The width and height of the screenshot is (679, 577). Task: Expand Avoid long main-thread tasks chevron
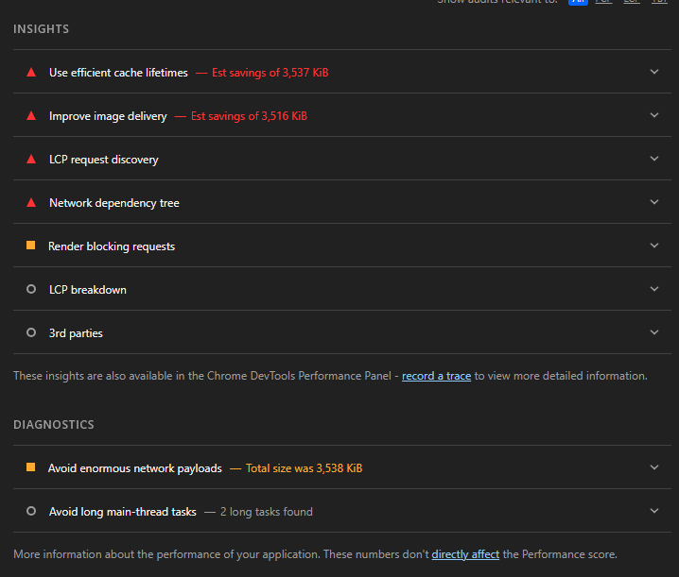pyautogui.click(x=653, y=511)
